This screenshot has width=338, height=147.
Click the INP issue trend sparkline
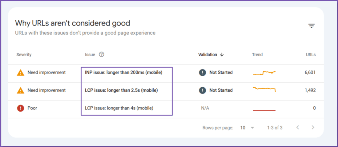click(264, 73)
